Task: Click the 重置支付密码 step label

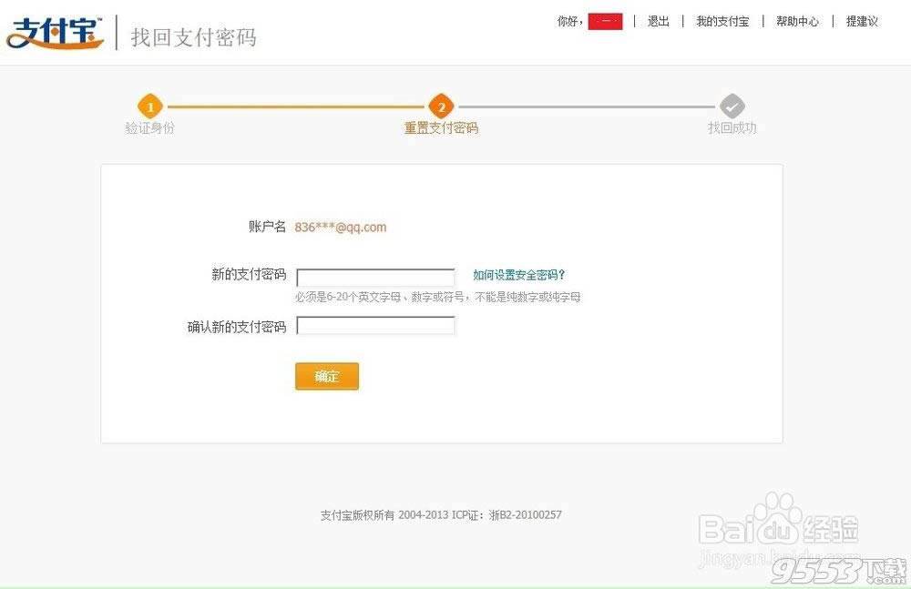Action: tap(441, 127)
